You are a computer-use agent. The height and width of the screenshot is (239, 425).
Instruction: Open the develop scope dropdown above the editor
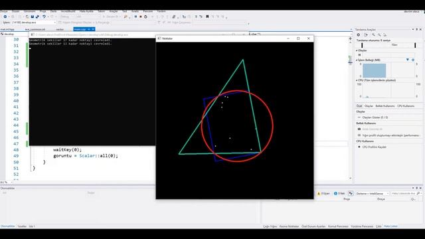15,34
